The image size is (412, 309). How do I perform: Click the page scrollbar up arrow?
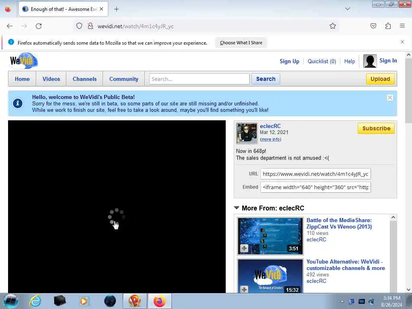click(409, 55)
